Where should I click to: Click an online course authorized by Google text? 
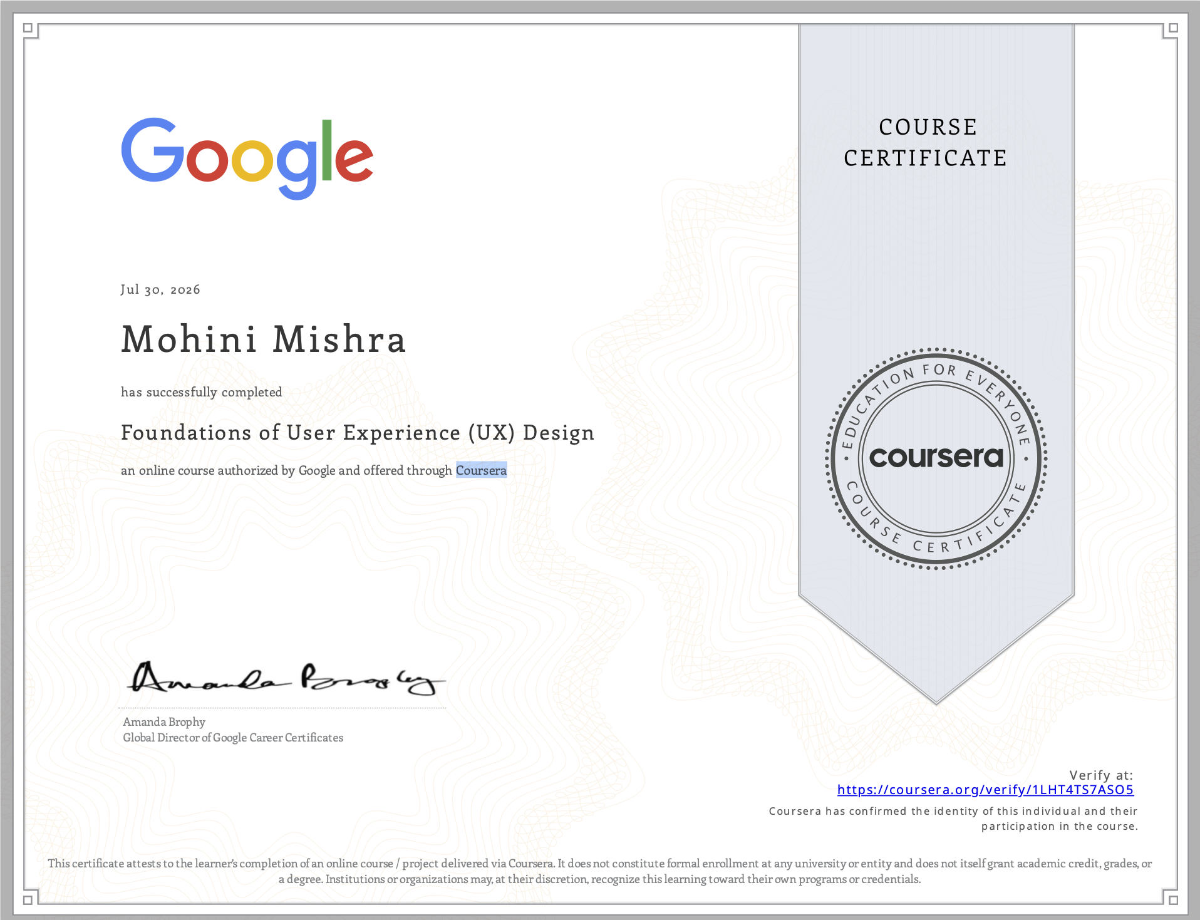tap(314, 470)
